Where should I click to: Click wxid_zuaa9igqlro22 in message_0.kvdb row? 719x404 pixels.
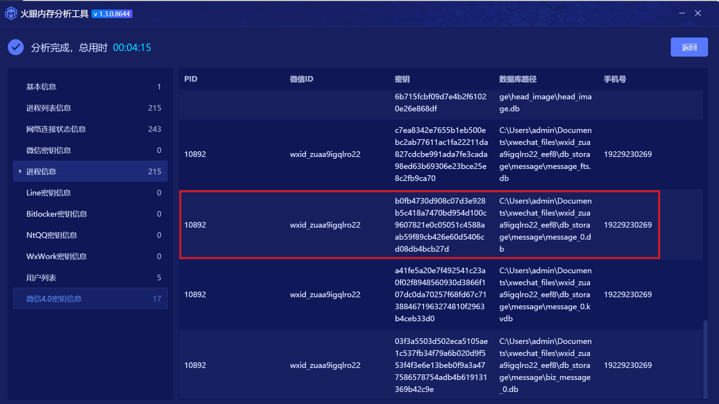pyautogui.click(x=325, y=294)
